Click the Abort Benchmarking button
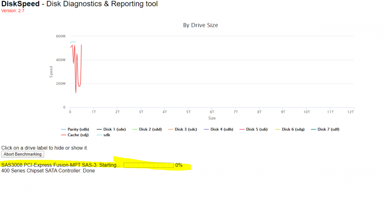 [x=23, y=154]
